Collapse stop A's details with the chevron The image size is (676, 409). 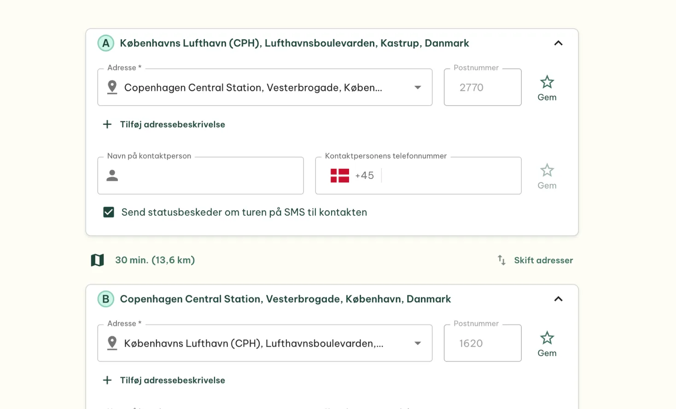[558, 43]
